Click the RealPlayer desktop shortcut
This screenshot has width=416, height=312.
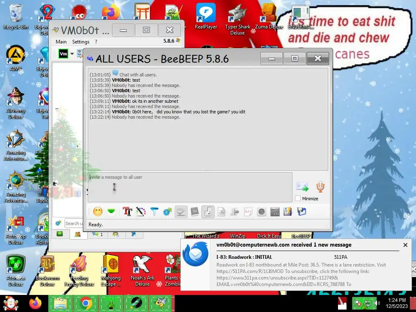pos(206,16)
